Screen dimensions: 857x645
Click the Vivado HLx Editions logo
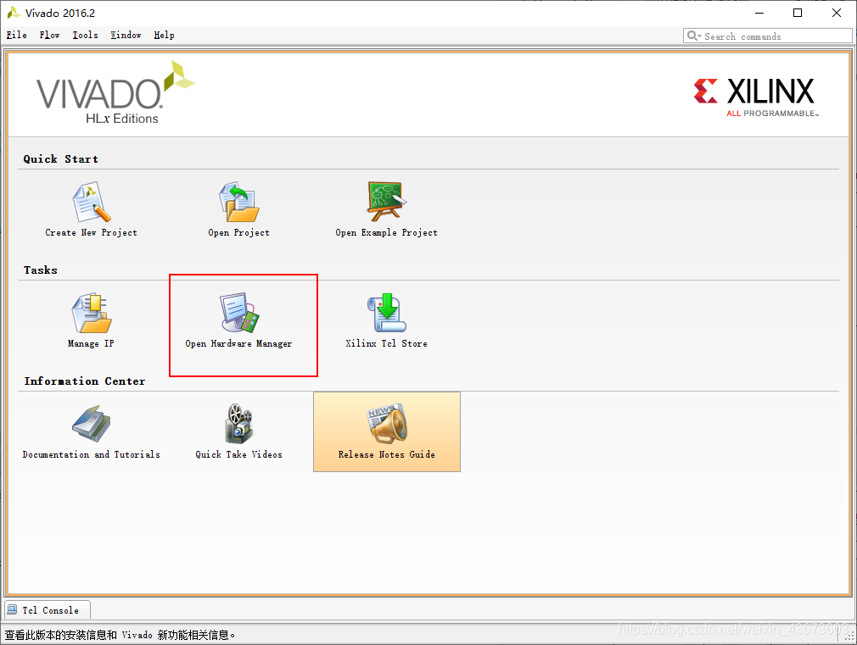116,93
